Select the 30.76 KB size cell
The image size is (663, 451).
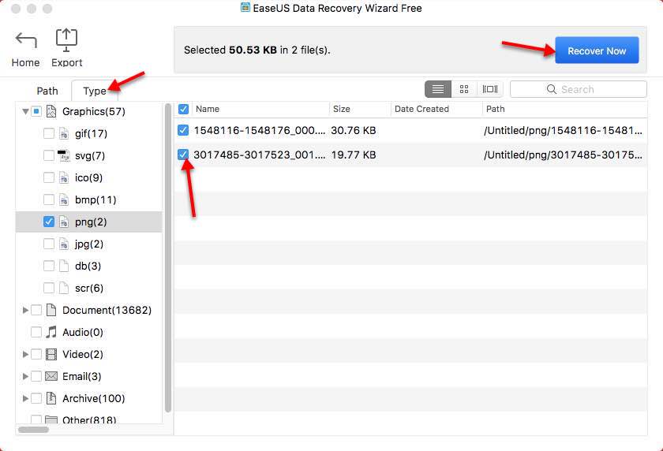(x=354, y=130)
